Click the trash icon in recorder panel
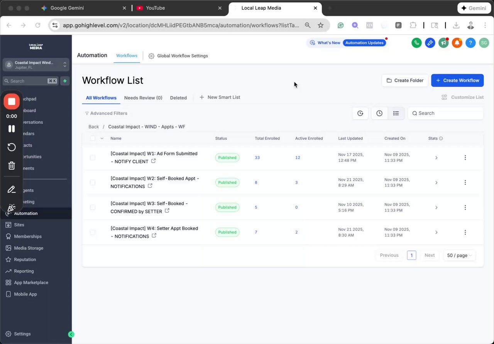Viewport: 494px width, 344px height. [x=12, y=166]
